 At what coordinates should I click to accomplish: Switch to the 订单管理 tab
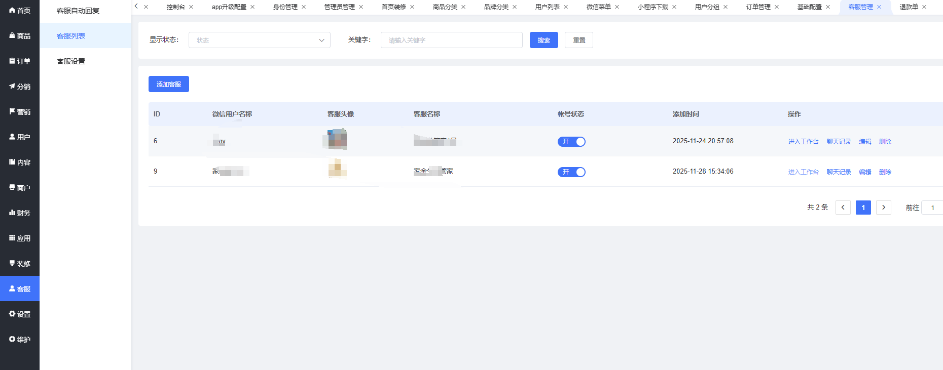click(x=758, y=7)
